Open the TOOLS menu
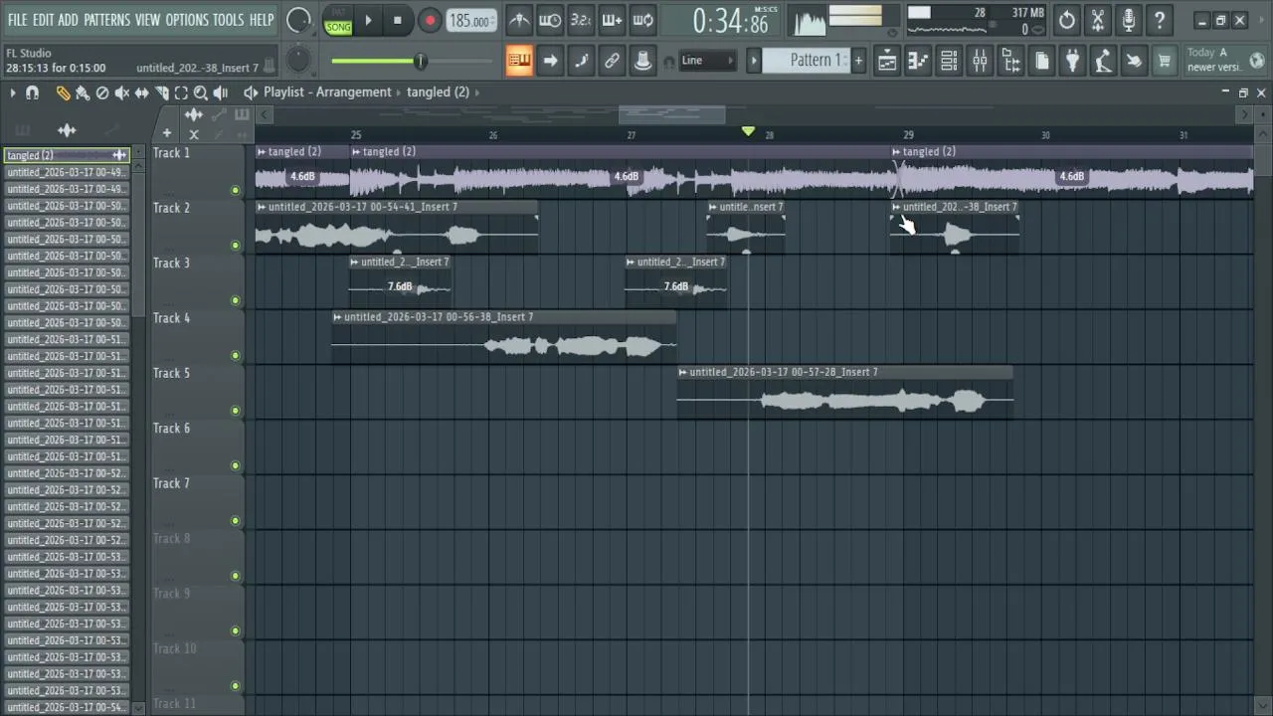The height and width of the screenshot is (716, 1273). (x=228, y=20)
